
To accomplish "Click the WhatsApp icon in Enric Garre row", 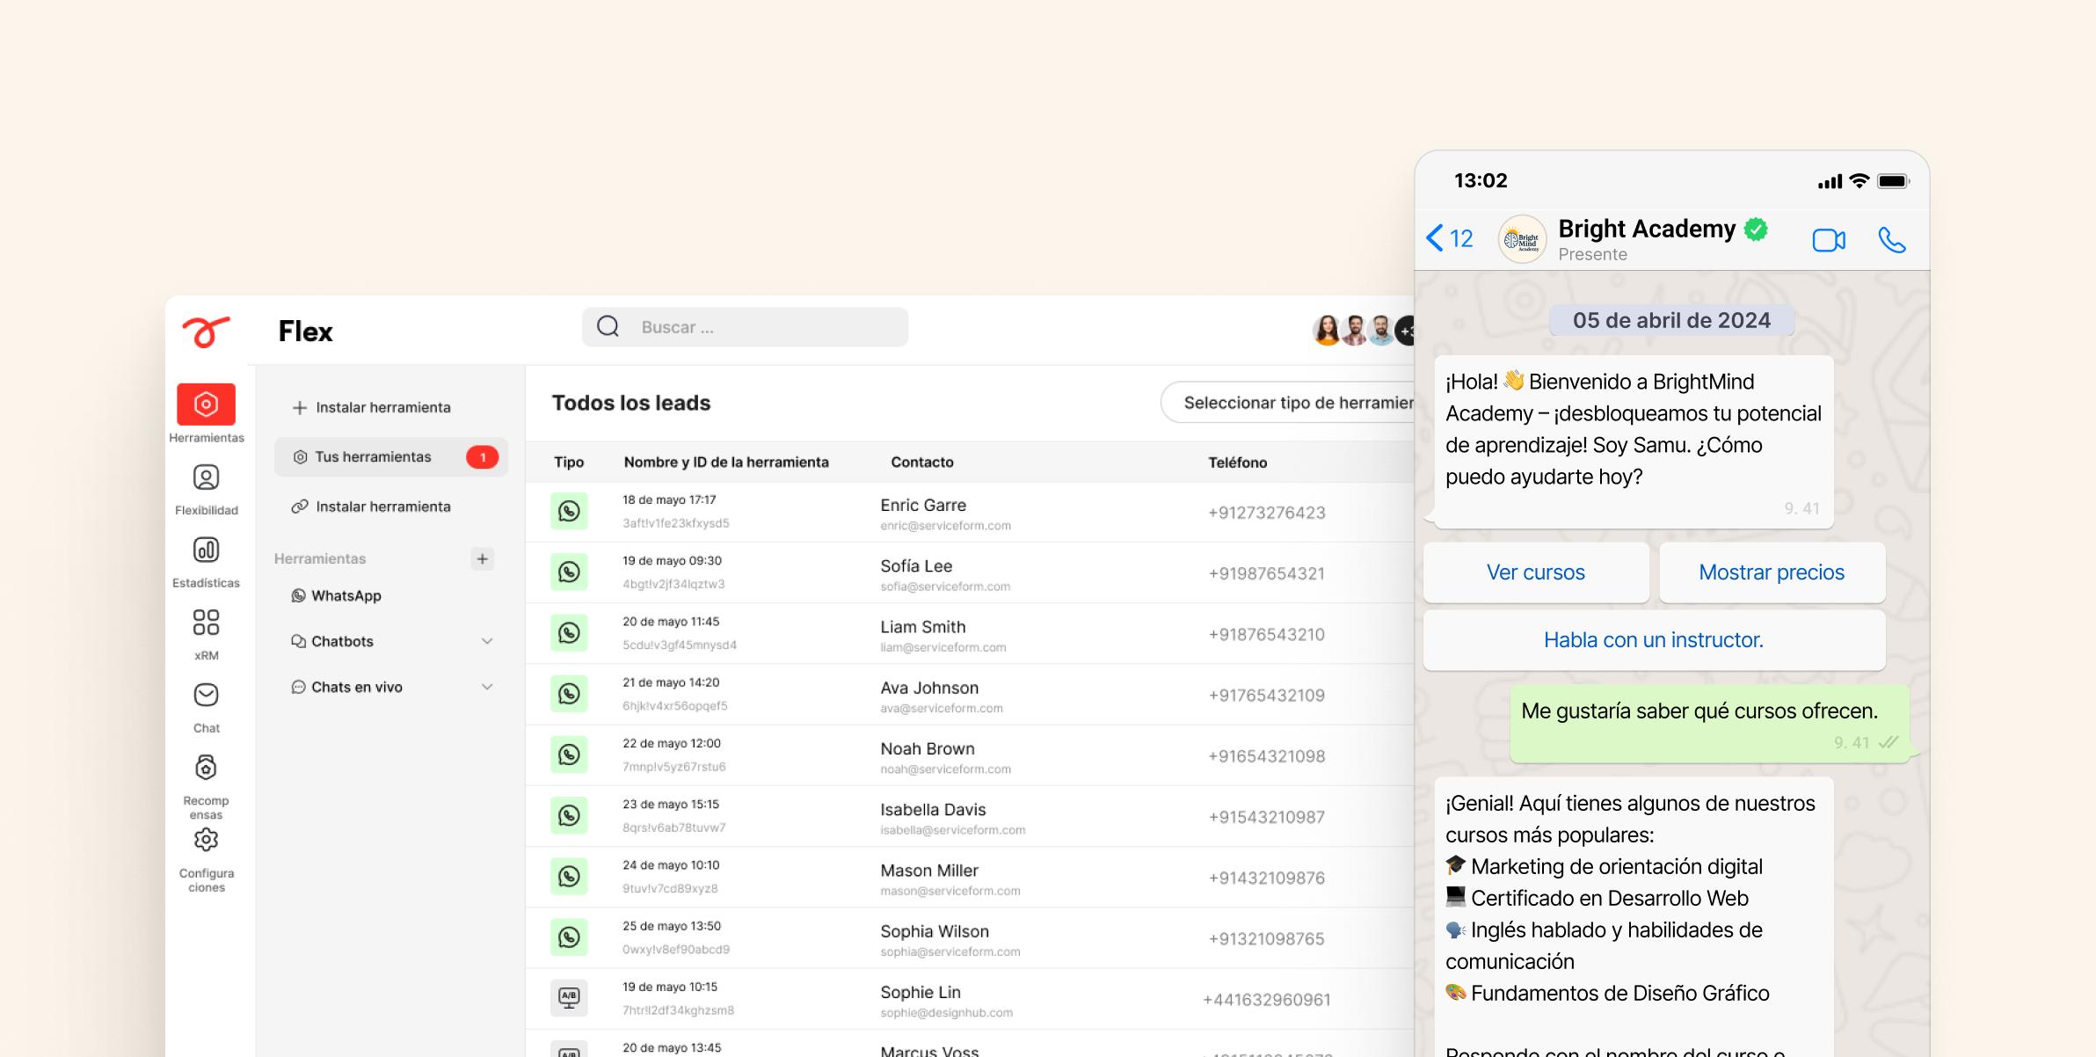I will (569, 511).
